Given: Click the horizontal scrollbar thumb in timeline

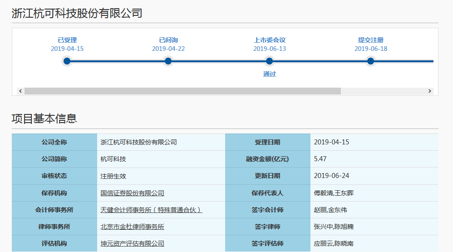Looking at the screenshot, I should (182, 91).
